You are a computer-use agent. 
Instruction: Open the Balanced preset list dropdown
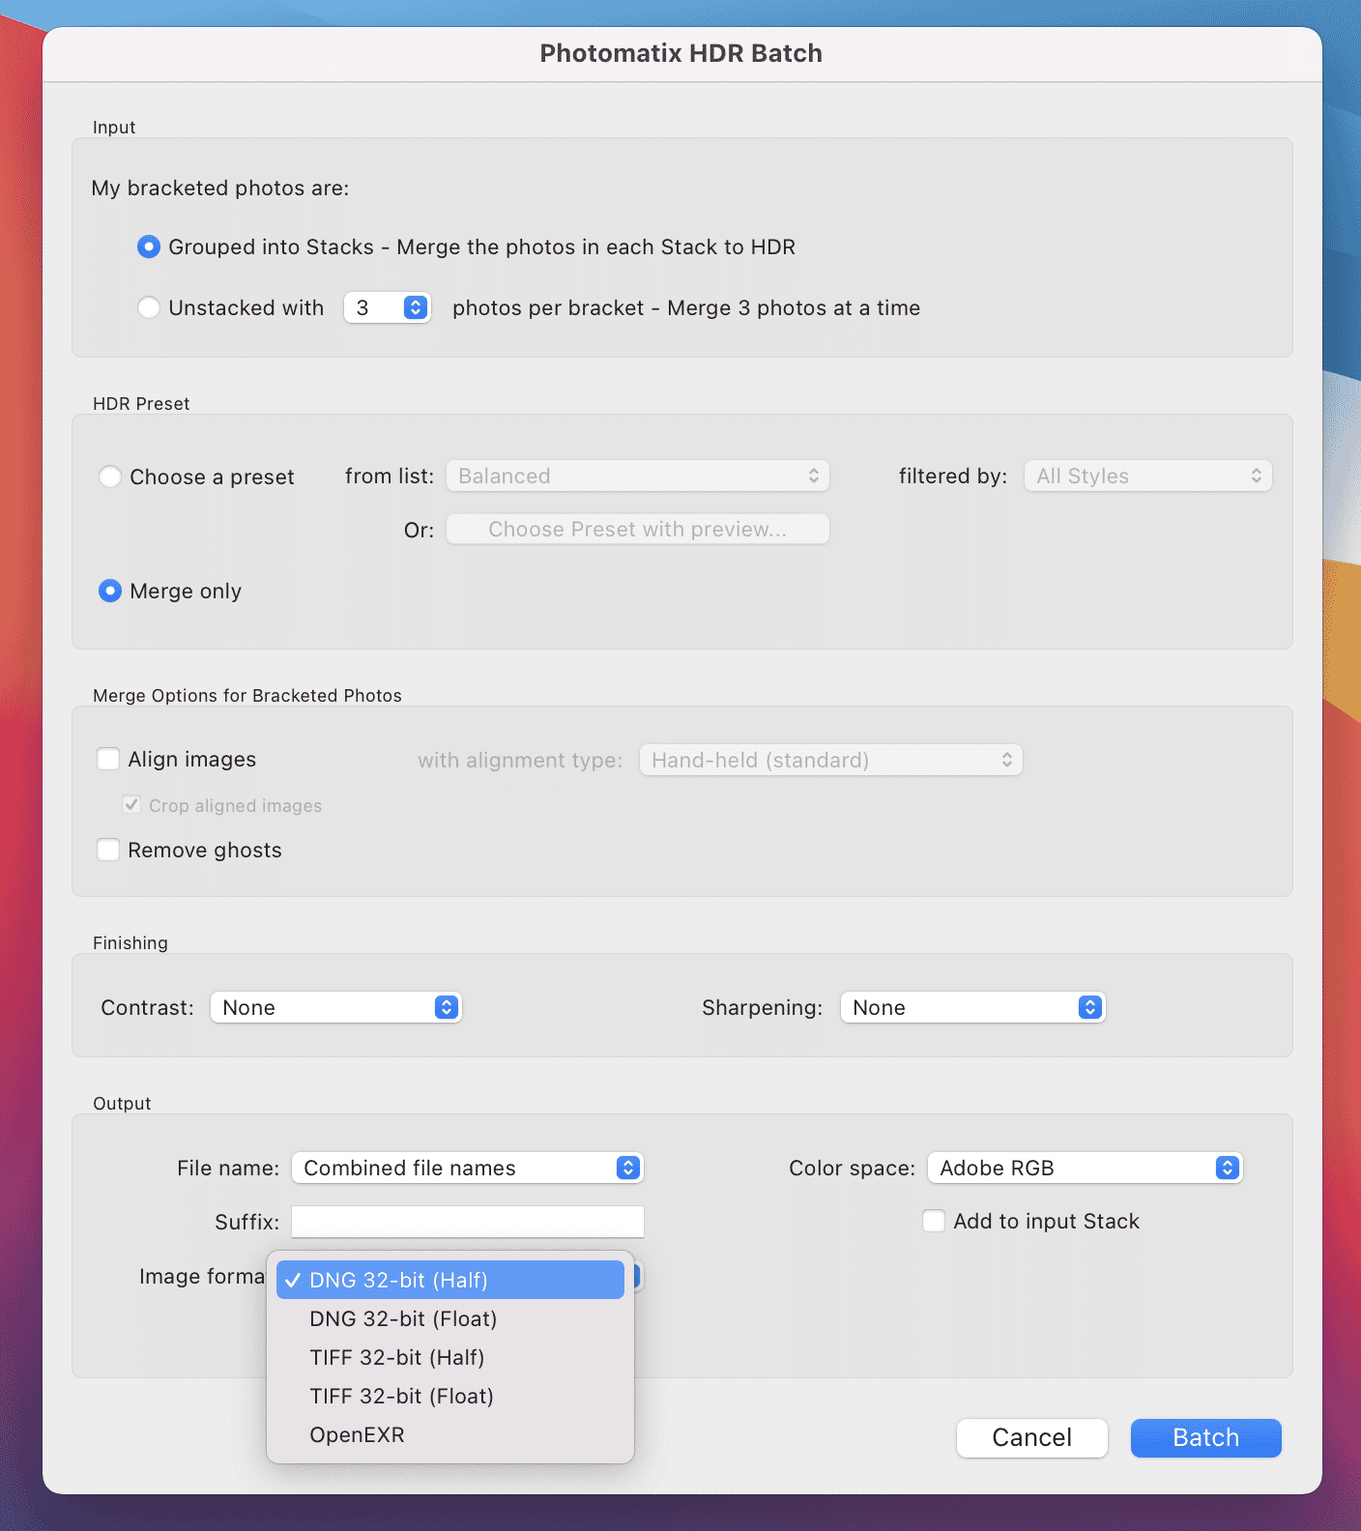tap(638, 477)
